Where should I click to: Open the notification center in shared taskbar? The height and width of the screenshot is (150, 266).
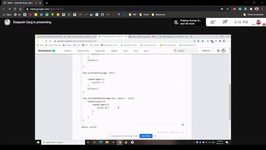(227, 142)
